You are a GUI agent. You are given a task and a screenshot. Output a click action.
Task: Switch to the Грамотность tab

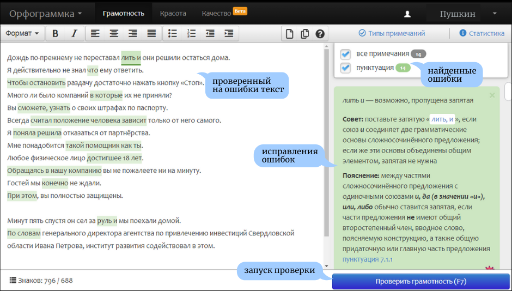coord(124,14)
